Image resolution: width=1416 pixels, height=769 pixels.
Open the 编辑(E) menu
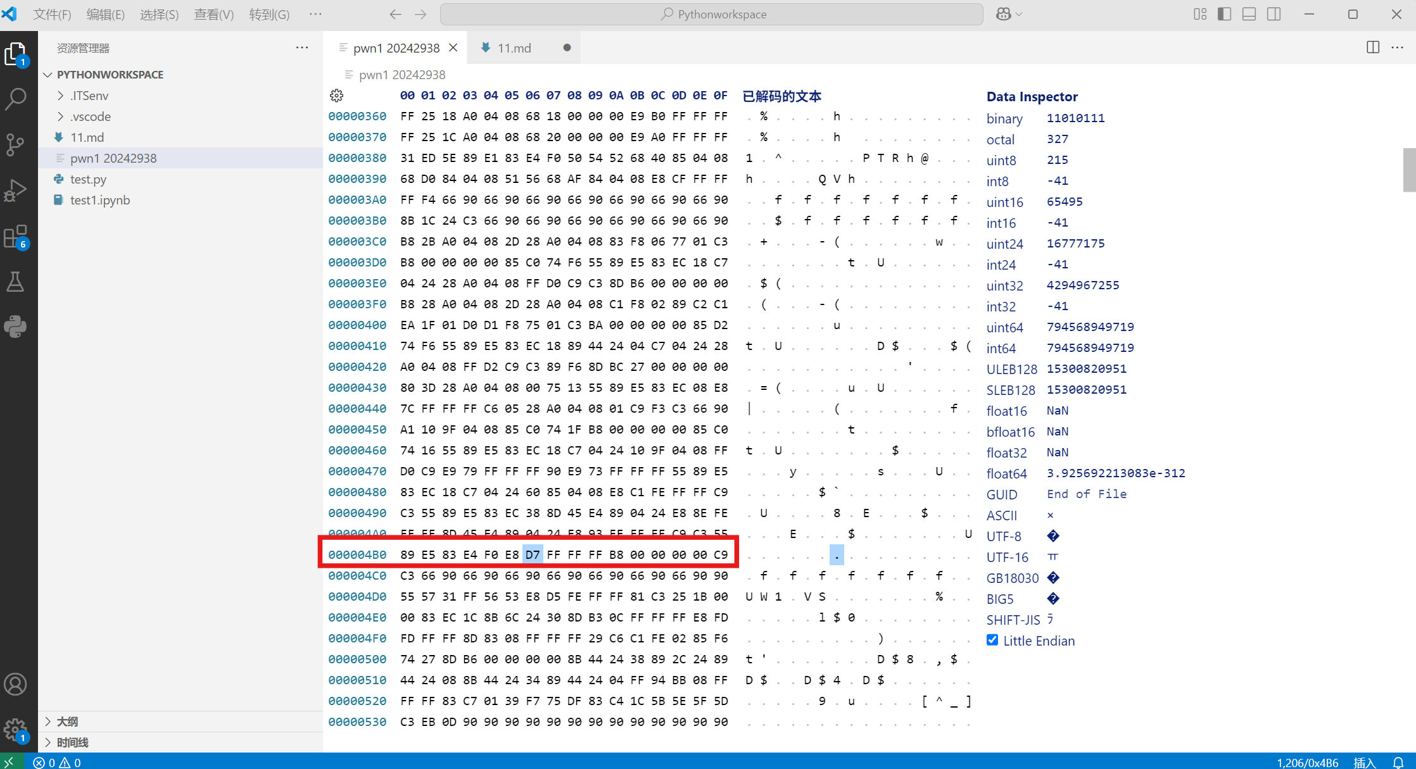[105, 14]
